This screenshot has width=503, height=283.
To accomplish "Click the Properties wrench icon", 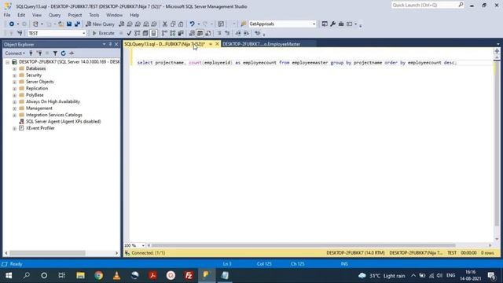I will point(332,24).
